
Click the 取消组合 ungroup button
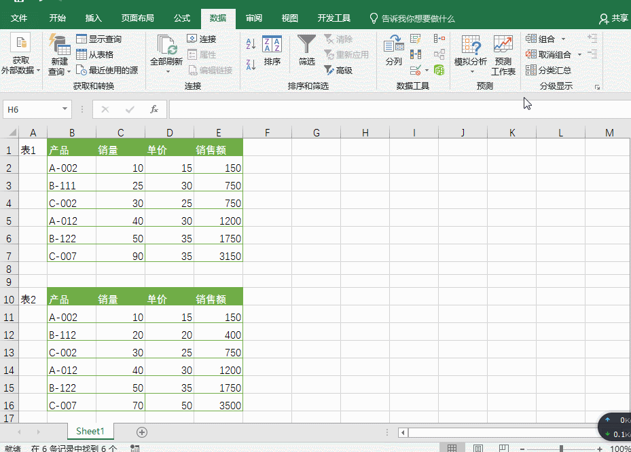coord(549,54)
